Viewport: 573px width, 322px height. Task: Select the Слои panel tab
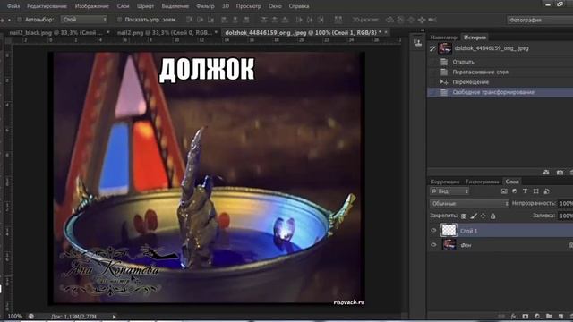512,182
